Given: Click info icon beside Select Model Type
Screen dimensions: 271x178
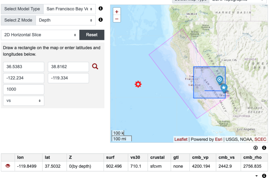Looking at the screenshot, I should point(101,8).
